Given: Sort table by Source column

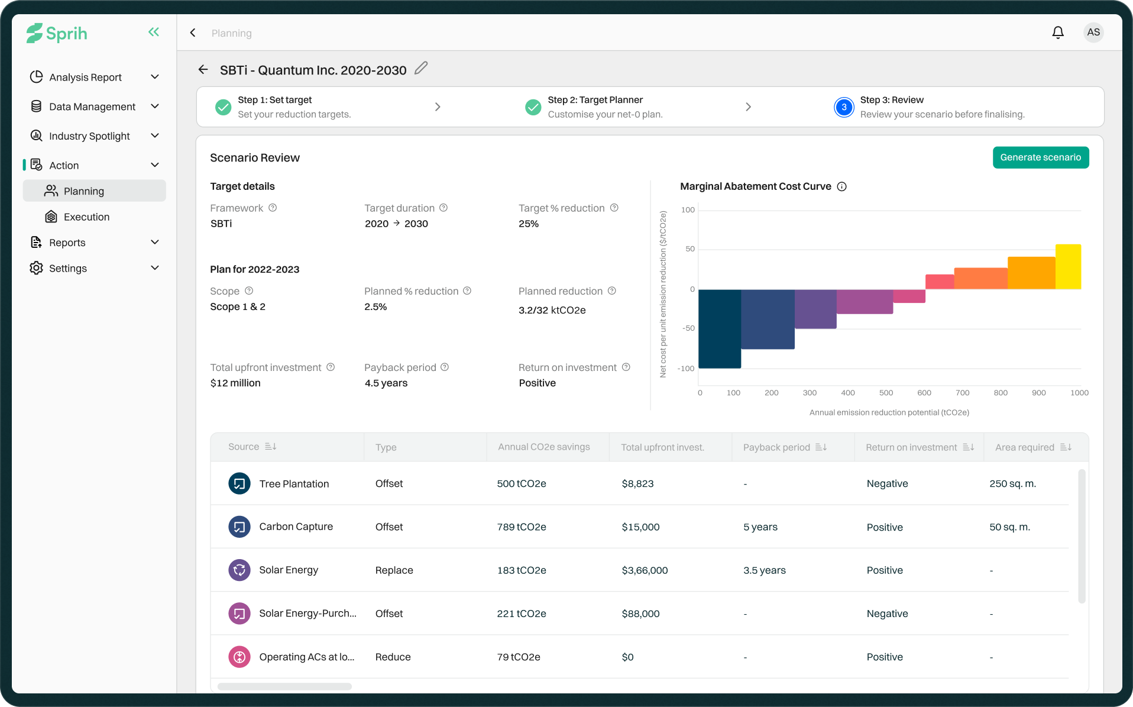Looking at the screenshot, I should click(271, 447).
